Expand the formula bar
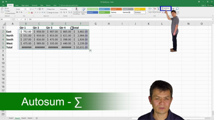Viewport: 214px width, 120px height. 212,19
